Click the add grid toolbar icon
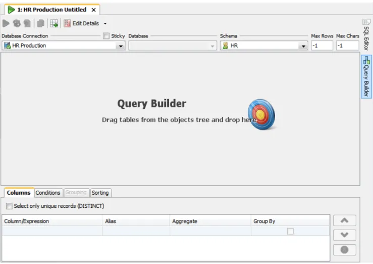Image resolution: width=373 pixels, height=264 pixels. 54,23
